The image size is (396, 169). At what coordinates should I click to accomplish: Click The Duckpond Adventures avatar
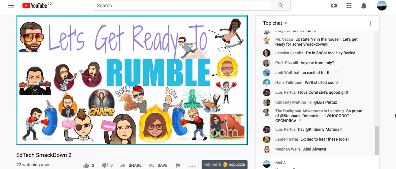click(267, 112)
